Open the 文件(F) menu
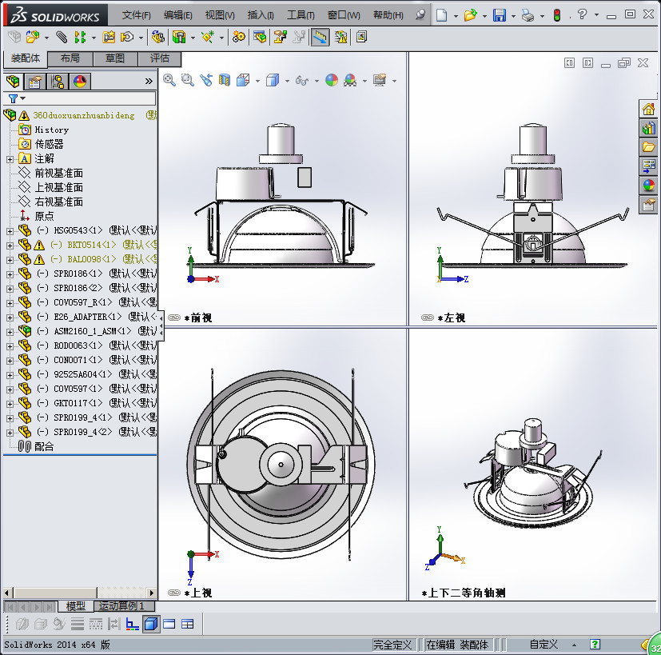This screenshot has height=655, width=661. pos(136,15)
